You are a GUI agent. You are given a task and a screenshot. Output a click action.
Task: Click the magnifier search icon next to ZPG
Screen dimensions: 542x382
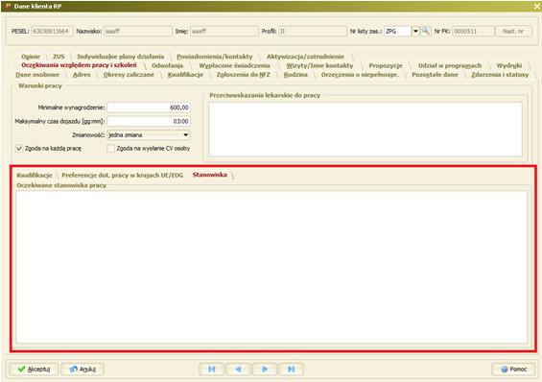pos(425,31)
